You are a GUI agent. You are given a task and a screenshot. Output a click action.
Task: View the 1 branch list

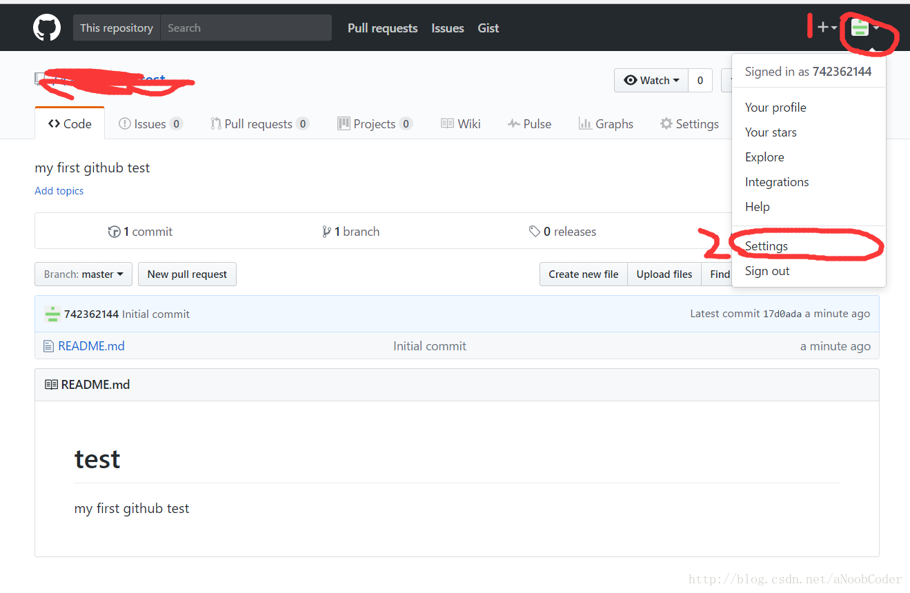pyautogui.click(x=350, y=232)
